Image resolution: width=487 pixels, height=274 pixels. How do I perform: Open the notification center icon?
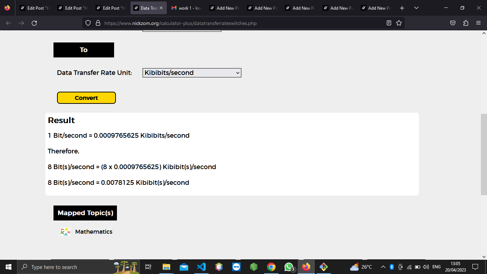click(x=475, y=267)
